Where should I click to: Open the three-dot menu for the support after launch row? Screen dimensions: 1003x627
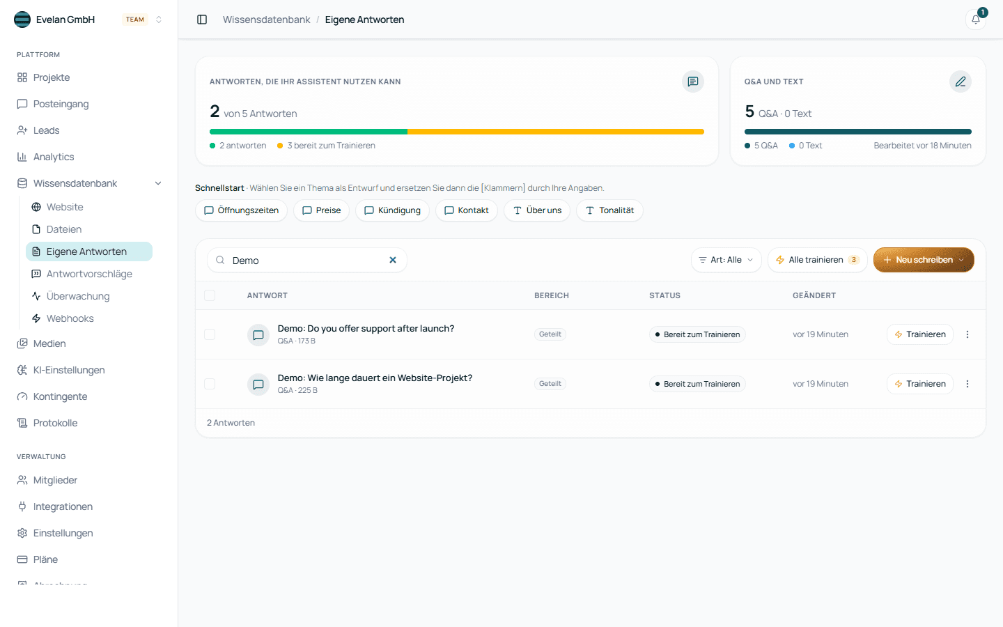(967, 334)
